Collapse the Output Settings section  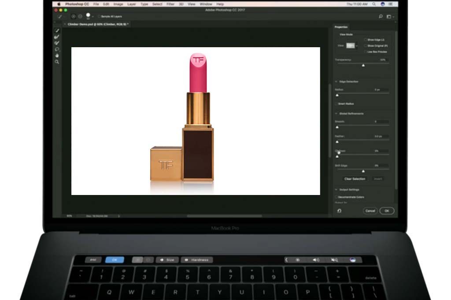pyautogui.click(x=336, y=190)
